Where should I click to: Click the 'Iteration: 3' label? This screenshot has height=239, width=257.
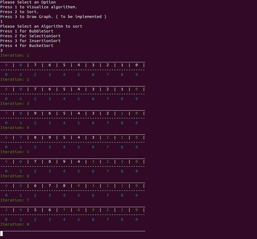click(15, 104)
